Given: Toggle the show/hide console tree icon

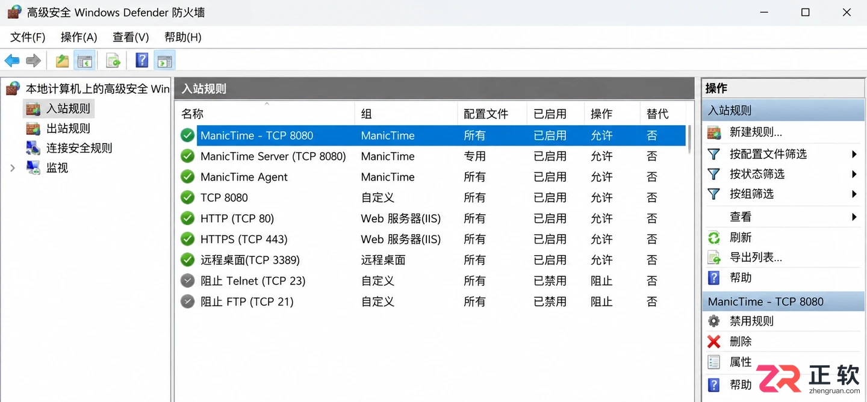Looking at the screenshot, I should pyautogui.click(x=85, y=60).
